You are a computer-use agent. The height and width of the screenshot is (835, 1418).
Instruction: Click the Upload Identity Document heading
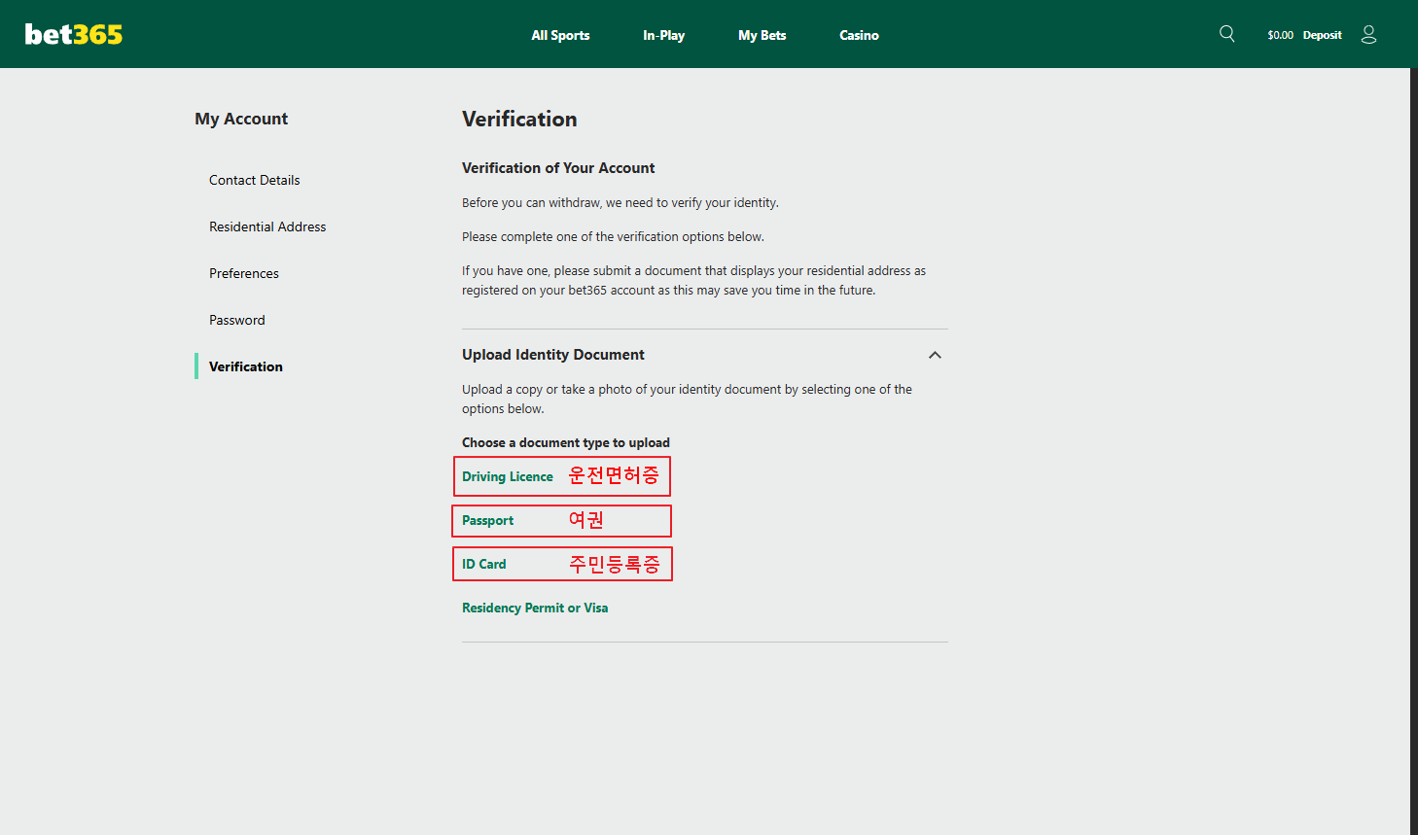(553, 355)
